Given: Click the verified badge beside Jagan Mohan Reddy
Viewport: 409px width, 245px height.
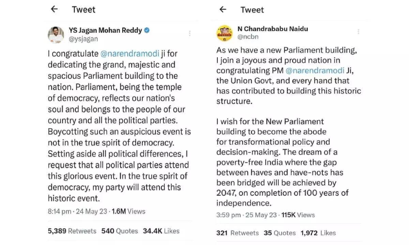Looking at the screenshot, I should (147, 30).
